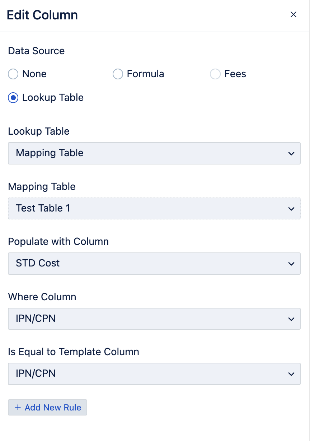Click the Populate with Column field label
This screenshot has height=441, width=310.
pos(58,242)
